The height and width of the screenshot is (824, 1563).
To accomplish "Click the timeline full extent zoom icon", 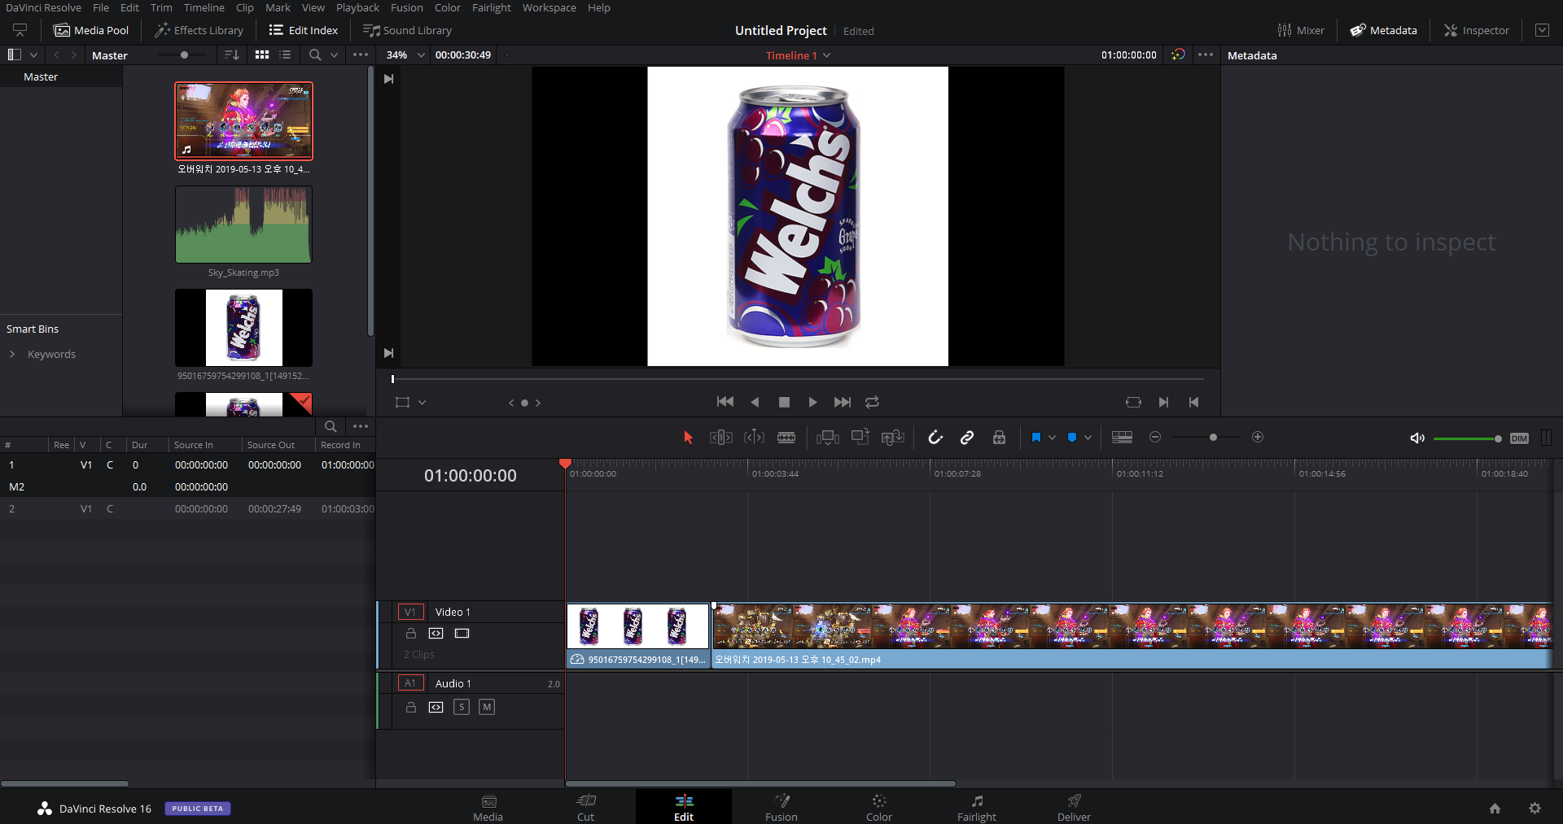I will [1122, 438].
